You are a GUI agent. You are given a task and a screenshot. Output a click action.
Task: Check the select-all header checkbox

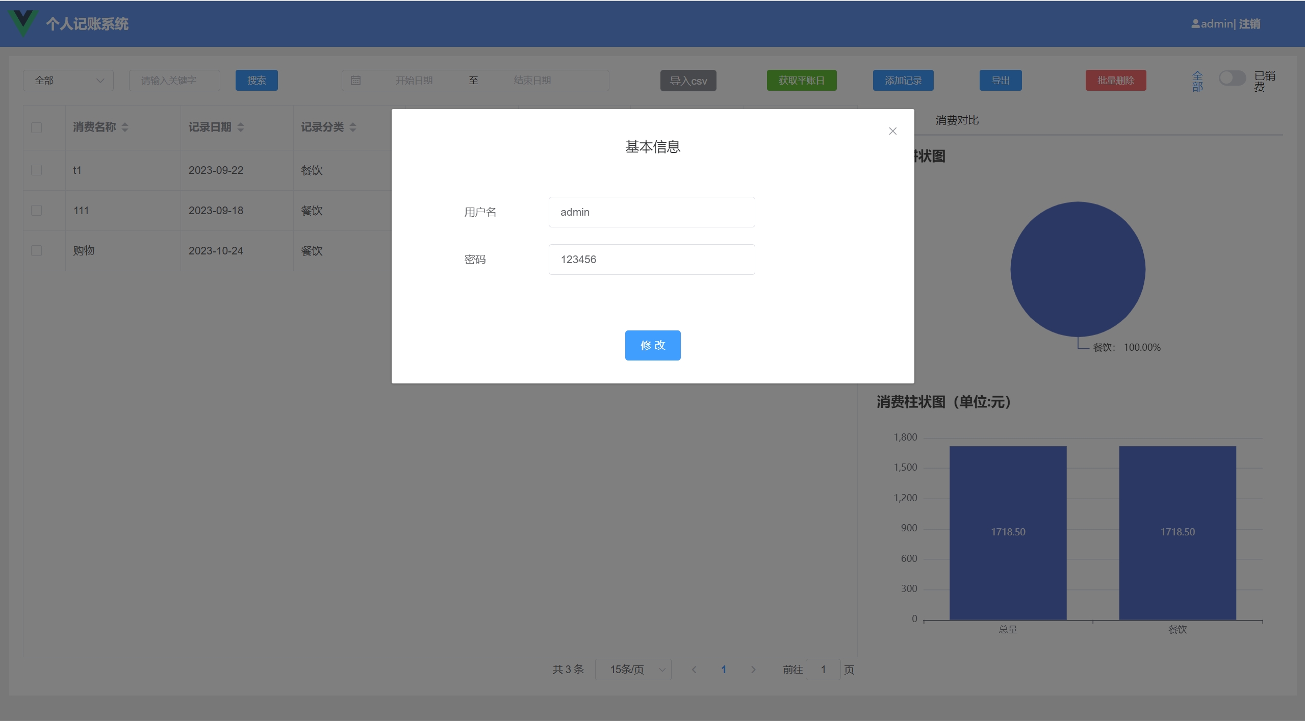36,127
